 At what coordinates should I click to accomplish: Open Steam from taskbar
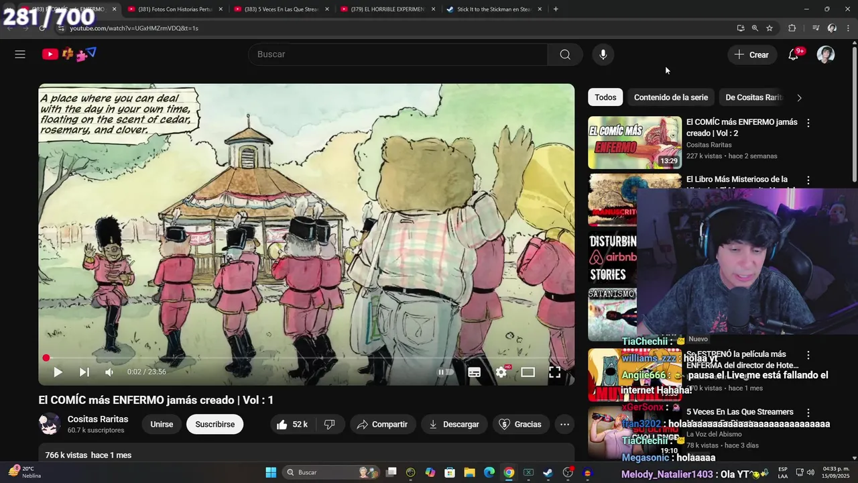click(548, 472)
